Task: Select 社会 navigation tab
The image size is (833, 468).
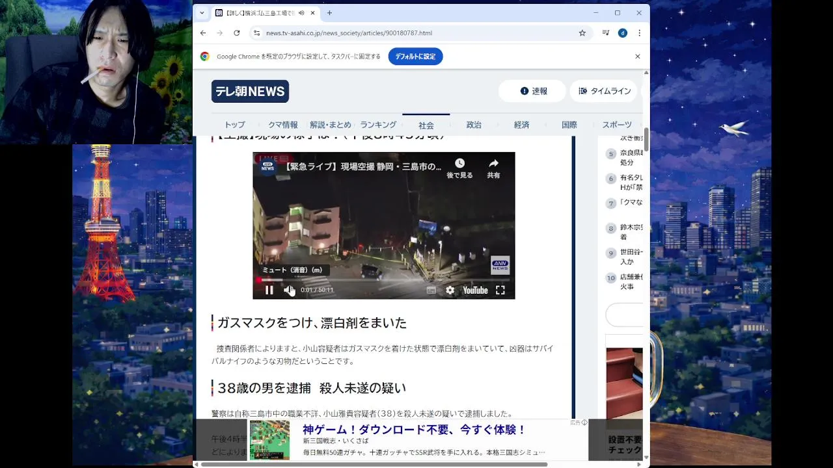Action: tap(426, 125)
